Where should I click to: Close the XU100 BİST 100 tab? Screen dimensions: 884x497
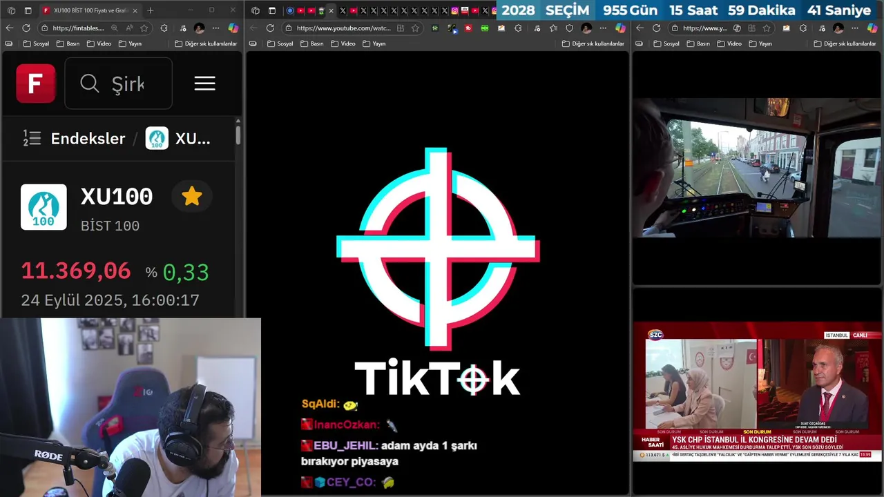tap(135, 10)
